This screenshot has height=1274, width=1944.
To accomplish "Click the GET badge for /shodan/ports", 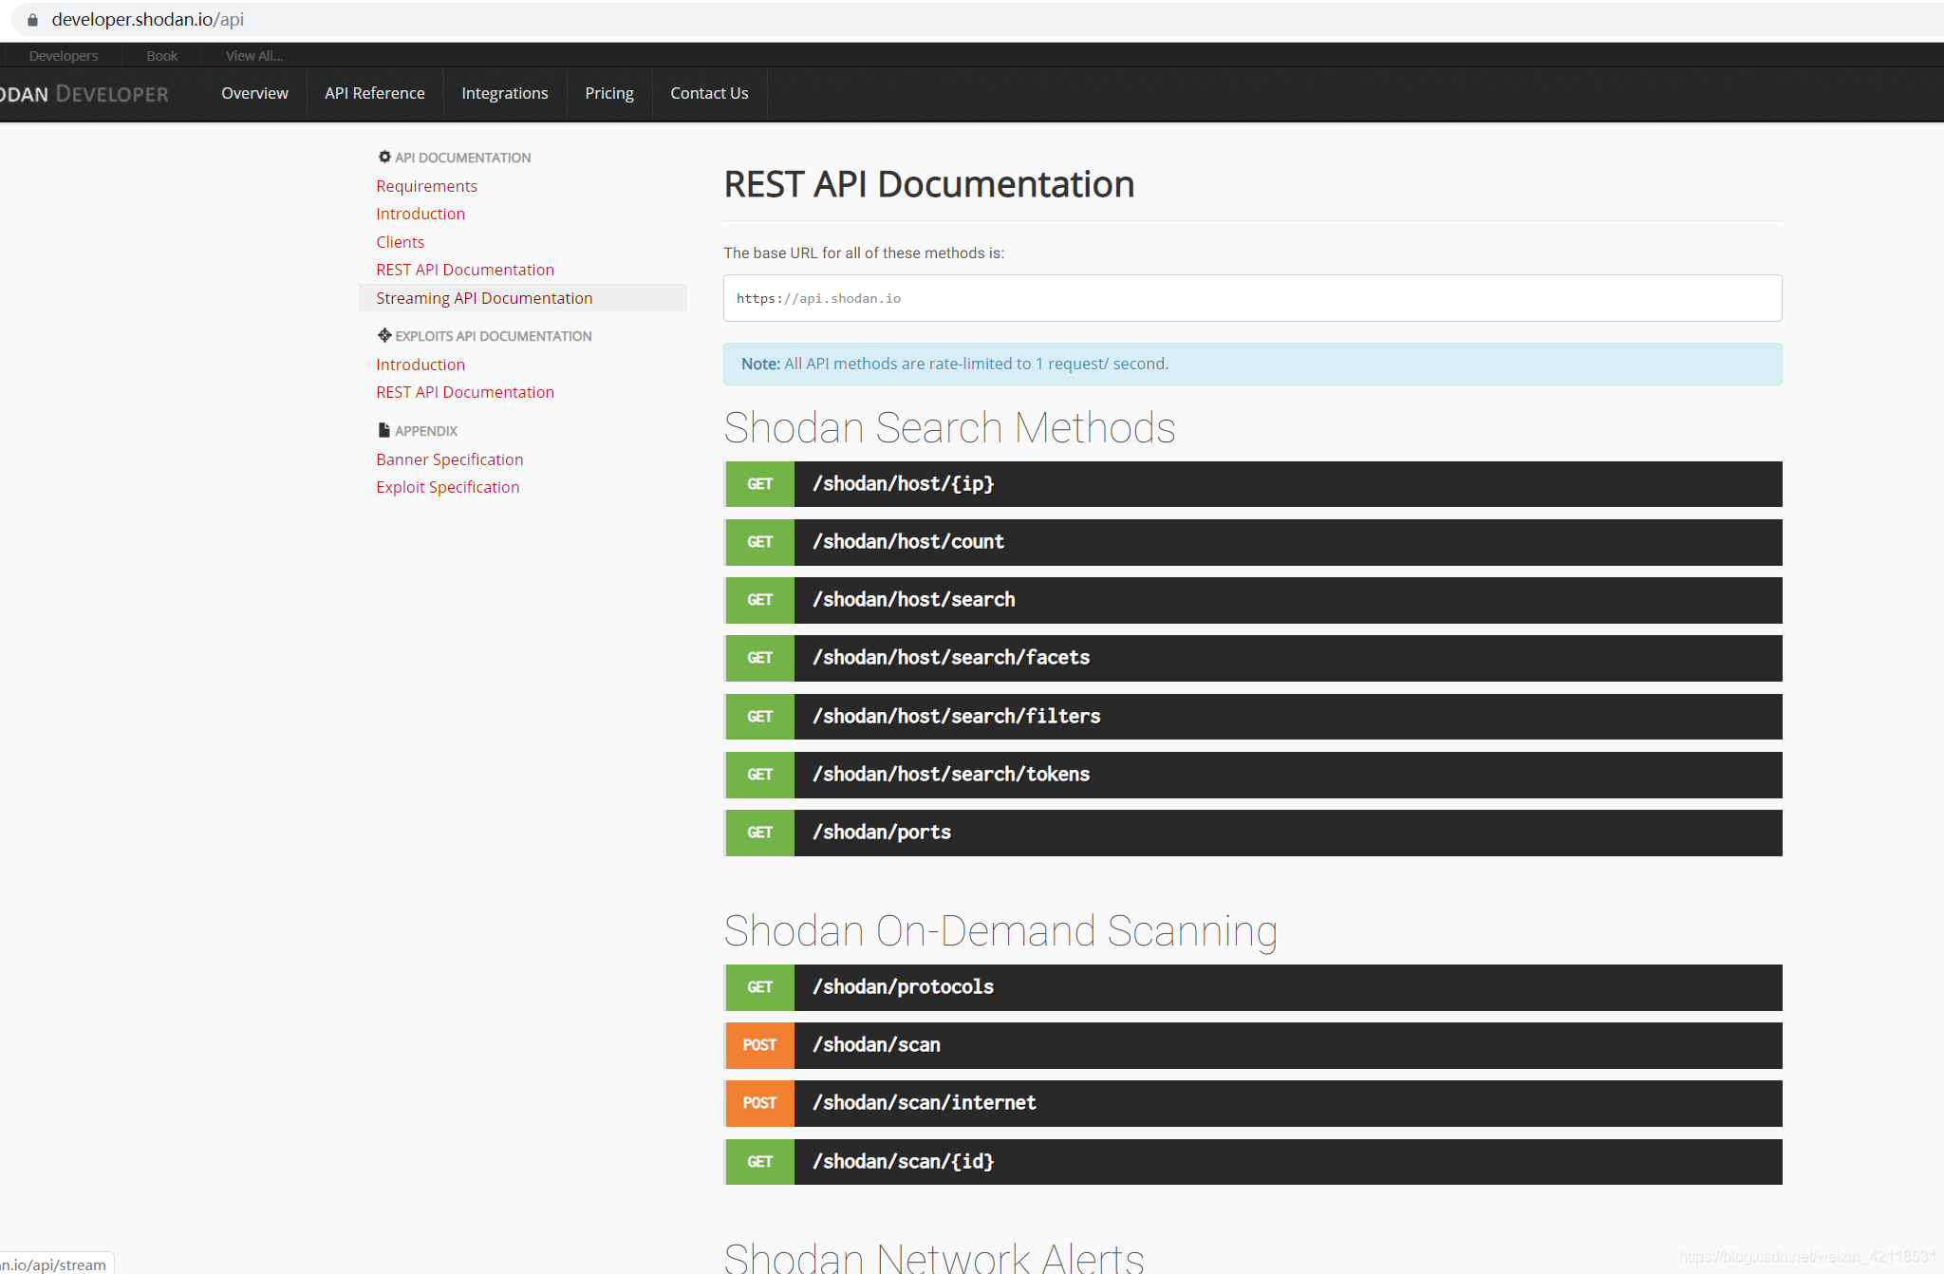I will coord(759,833).
